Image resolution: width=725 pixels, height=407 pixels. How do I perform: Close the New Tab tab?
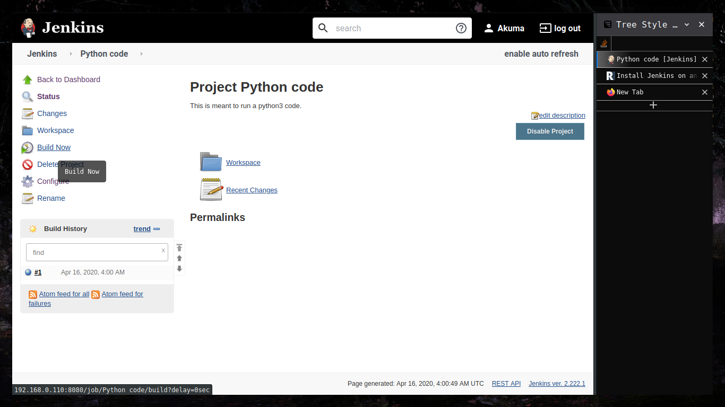[x=705, y=92]
